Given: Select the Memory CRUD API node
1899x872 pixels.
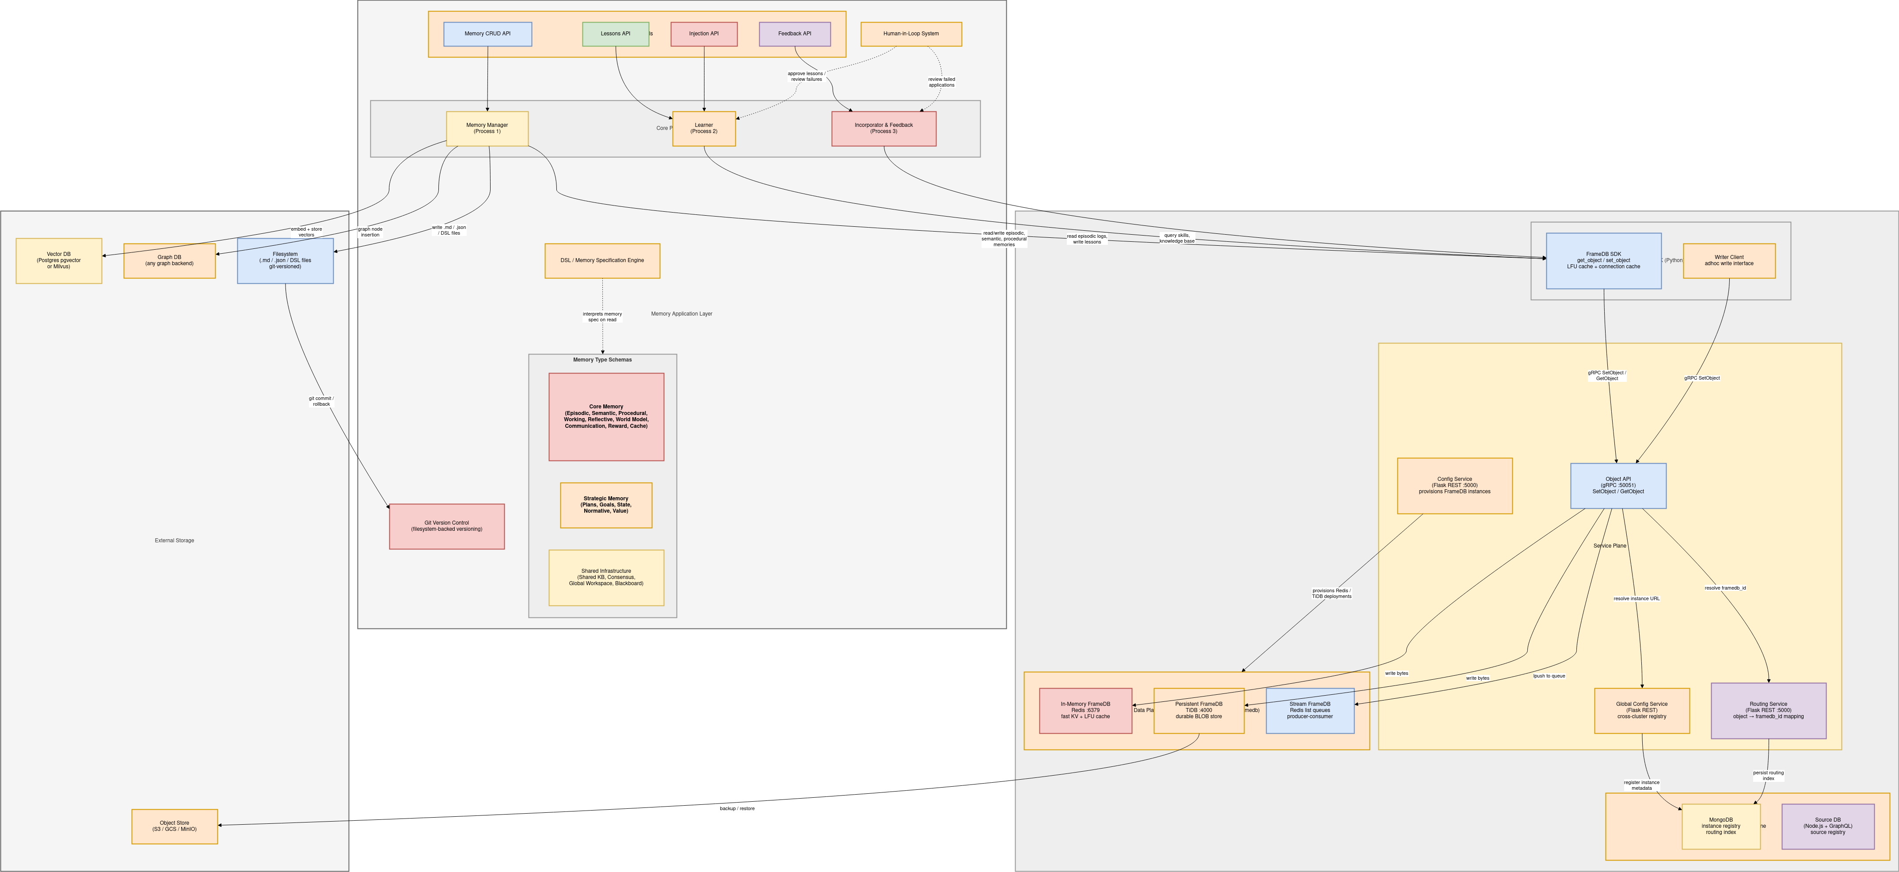Looking at the screenshot, I should [487, 34].
